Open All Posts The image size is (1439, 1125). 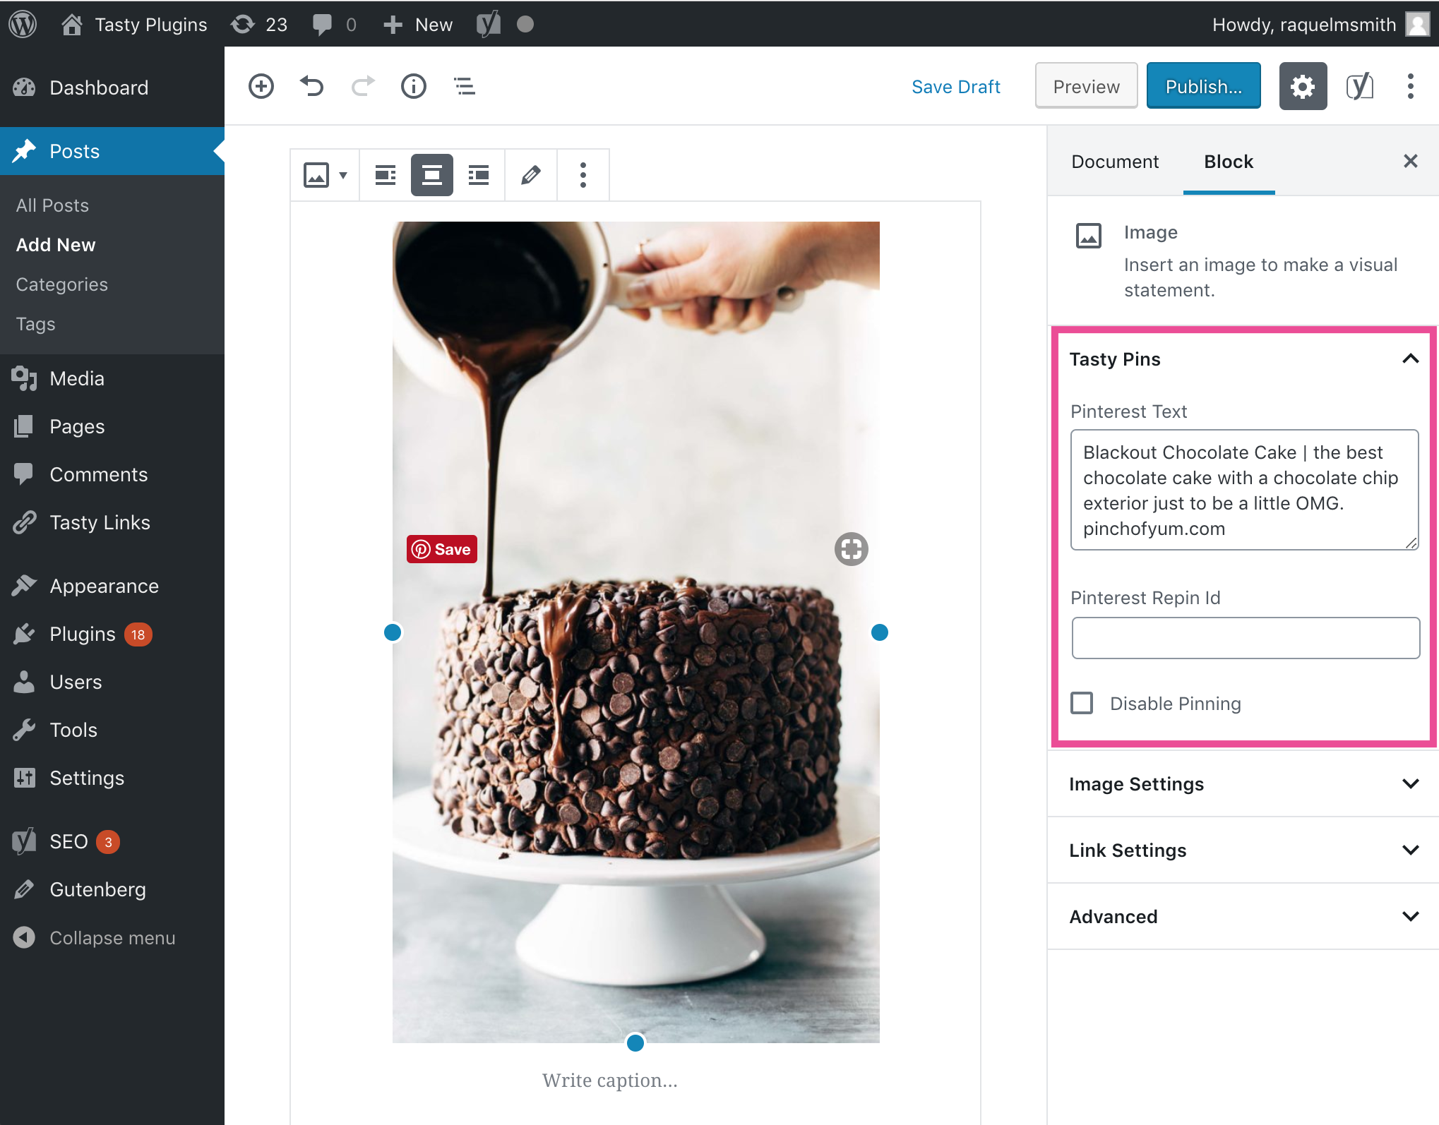coord(52,205)
